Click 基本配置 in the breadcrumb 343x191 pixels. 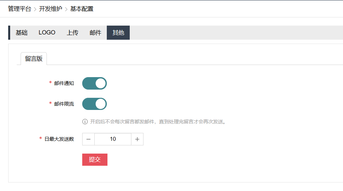point(82,9)
